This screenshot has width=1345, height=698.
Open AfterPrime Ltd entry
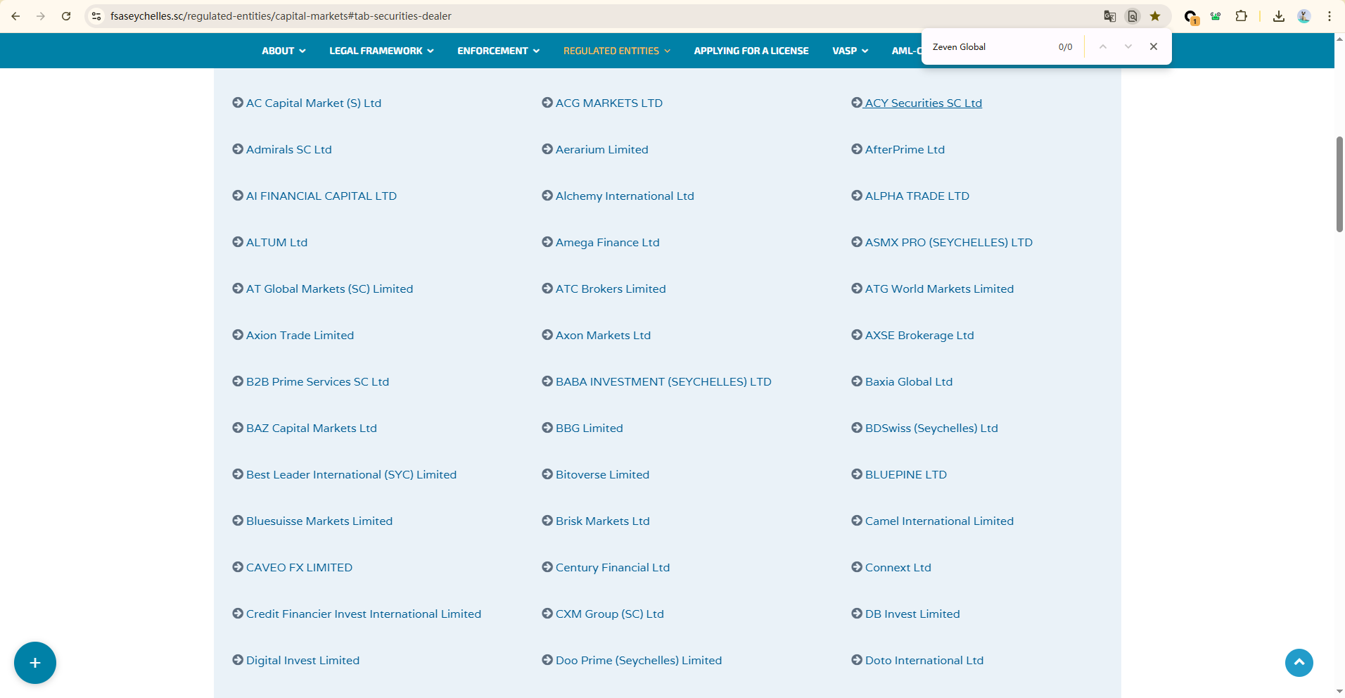(x=905, y=149)
